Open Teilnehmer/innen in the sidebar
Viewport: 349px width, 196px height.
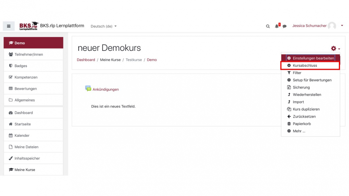click(29, 54)
